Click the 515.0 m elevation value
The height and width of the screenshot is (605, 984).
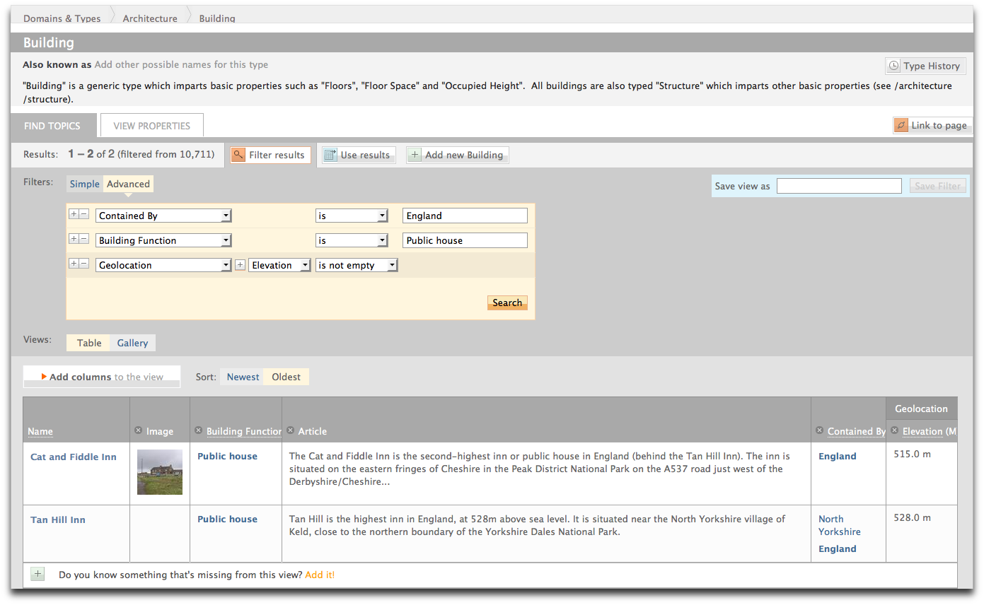pyautogui.click(x=913, y=454)
